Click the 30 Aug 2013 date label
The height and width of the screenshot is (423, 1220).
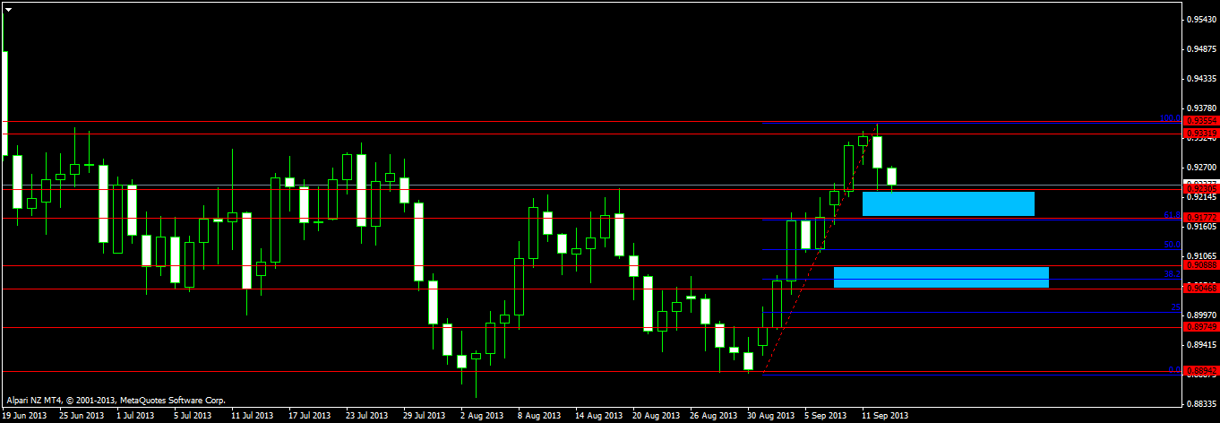point(769,416)
